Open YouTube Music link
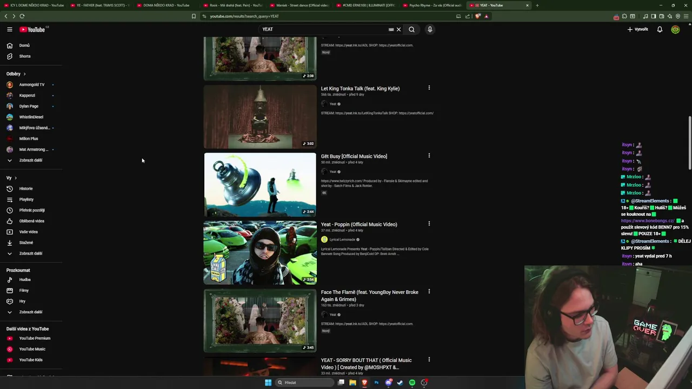This screenshot has height=389, width=692. (x=32, y=349)
